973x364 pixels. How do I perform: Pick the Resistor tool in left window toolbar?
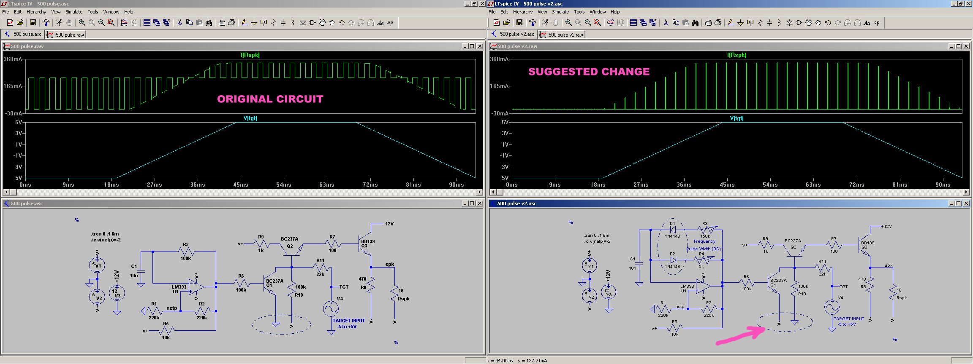tap(273, 23)
